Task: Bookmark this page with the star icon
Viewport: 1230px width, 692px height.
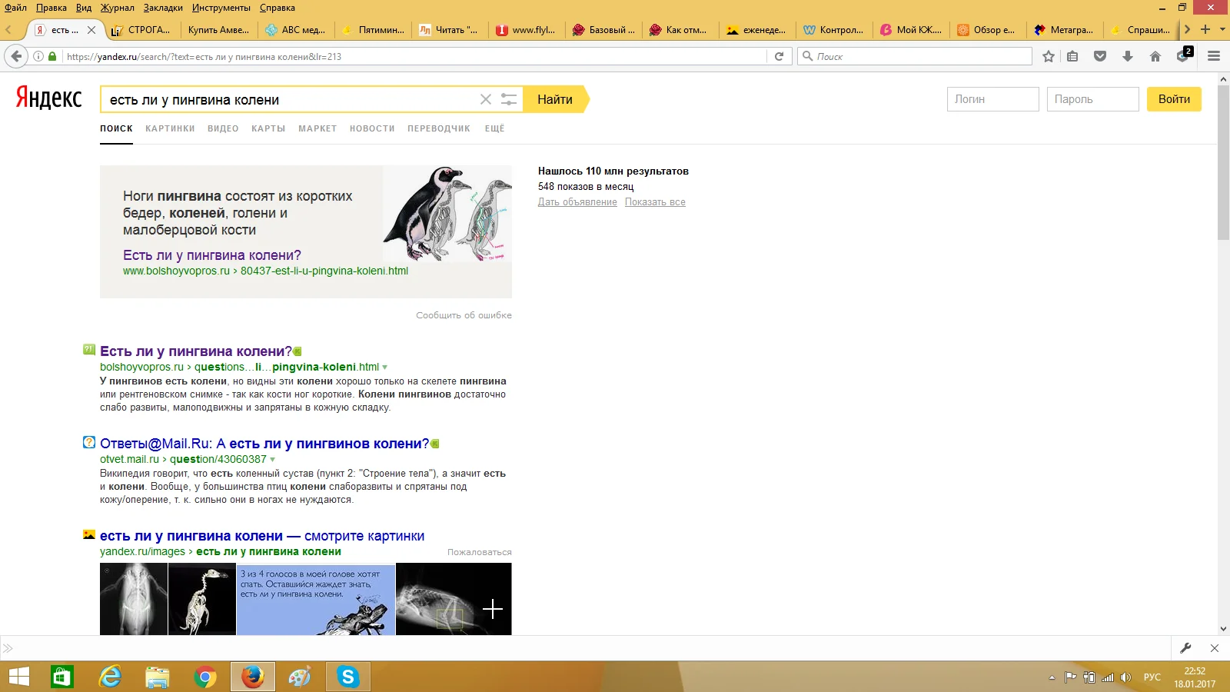Action: pos(1049,56)
